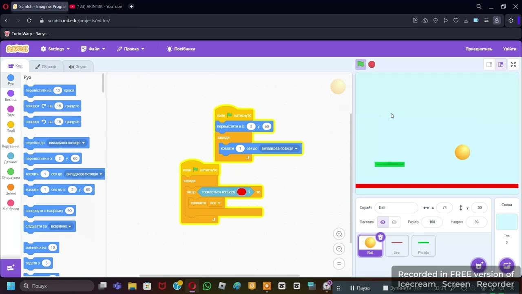Open Opera's snapshot camera tool
The image size is (522, 294).
pos(425,20)
